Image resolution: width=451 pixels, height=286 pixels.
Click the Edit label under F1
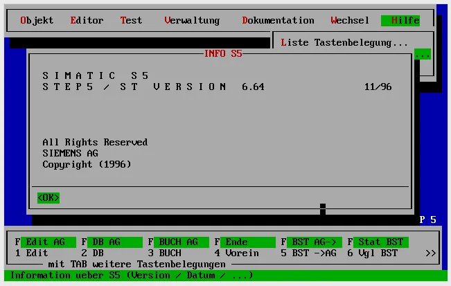coord(37,253)
